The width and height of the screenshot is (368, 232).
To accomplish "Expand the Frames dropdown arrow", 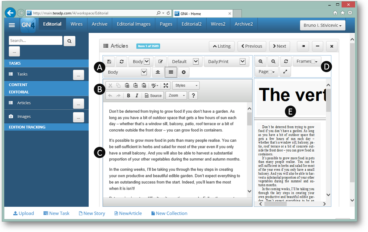I will tap(316, 62).
